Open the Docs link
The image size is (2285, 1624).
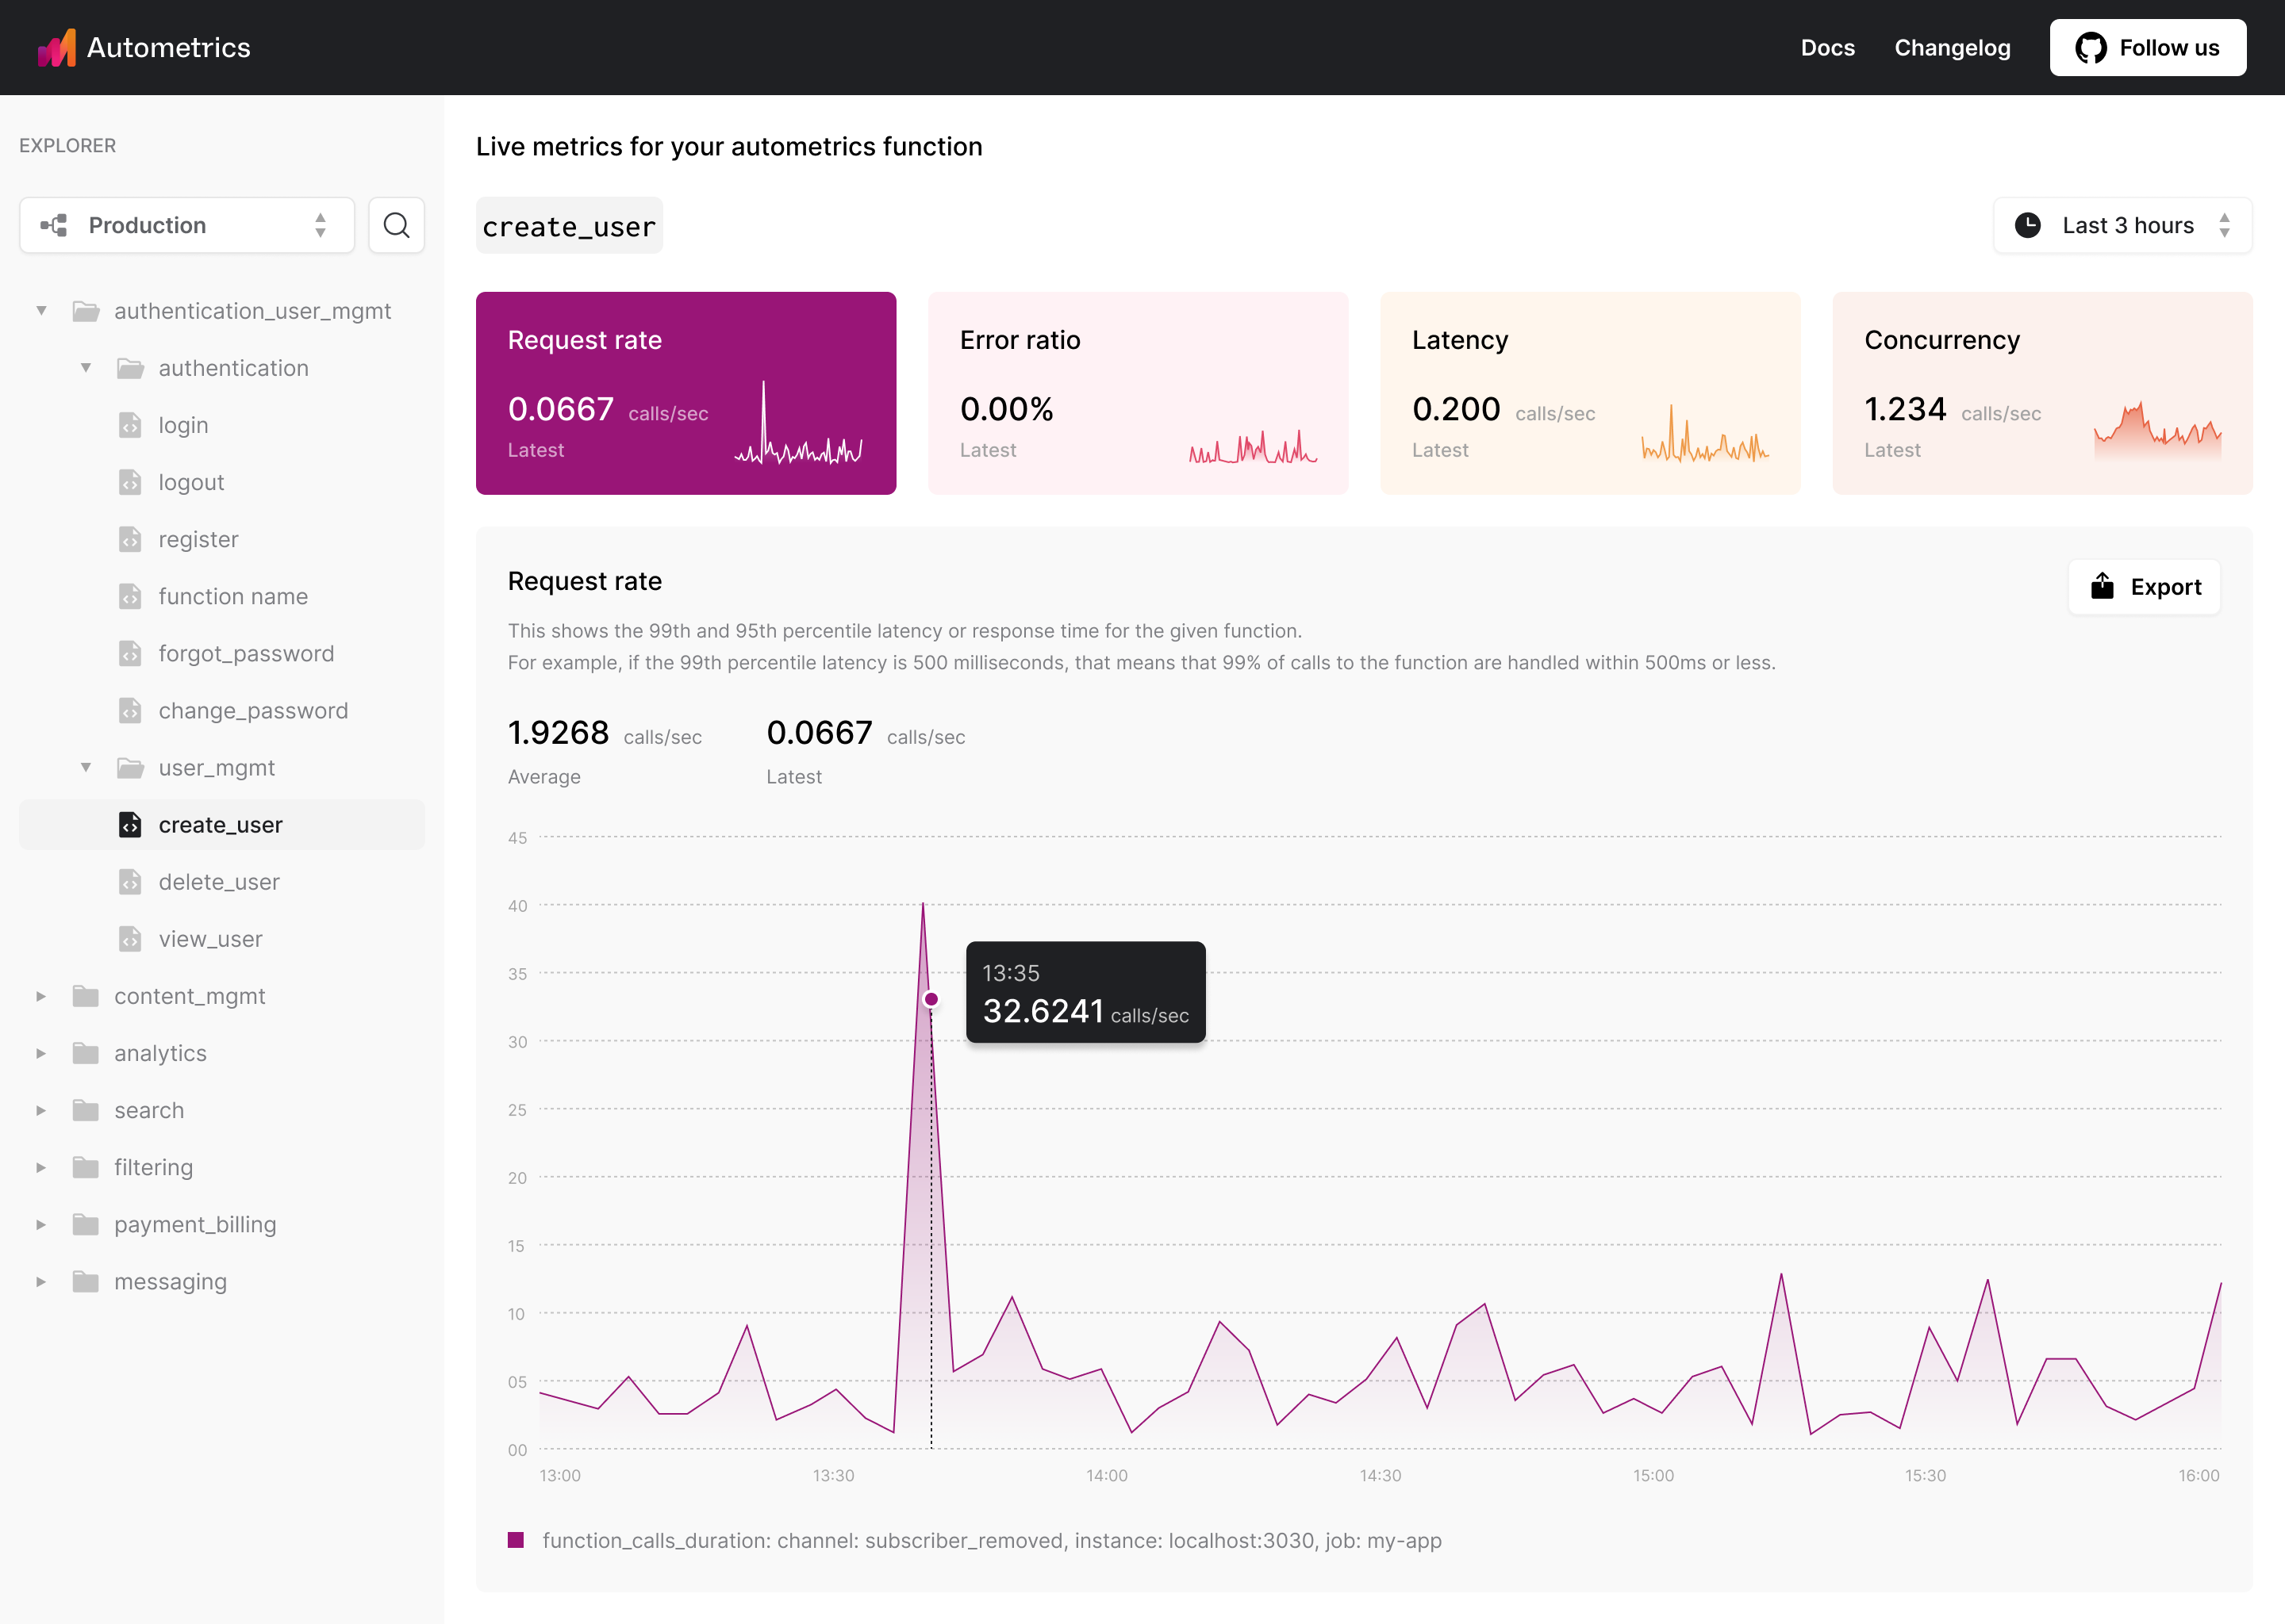point(1826,47)
